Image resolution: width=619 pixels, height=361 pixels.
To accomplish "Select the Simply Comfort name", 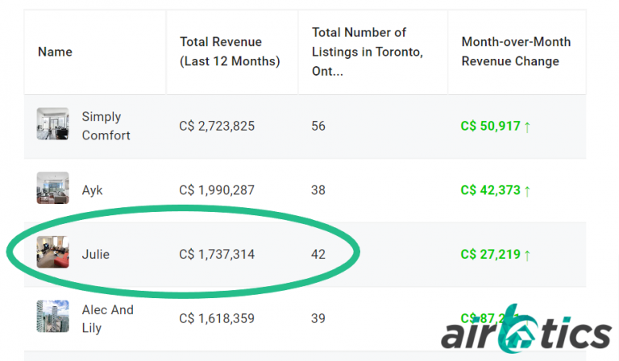I will (106, 126).
